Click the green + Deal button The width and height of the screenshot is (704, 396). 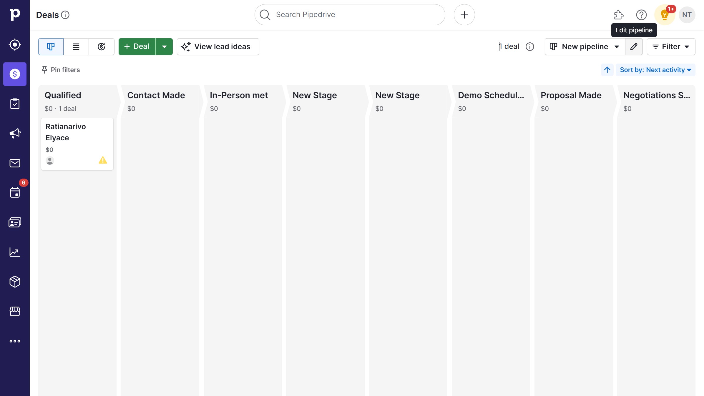tap(136, 46)
